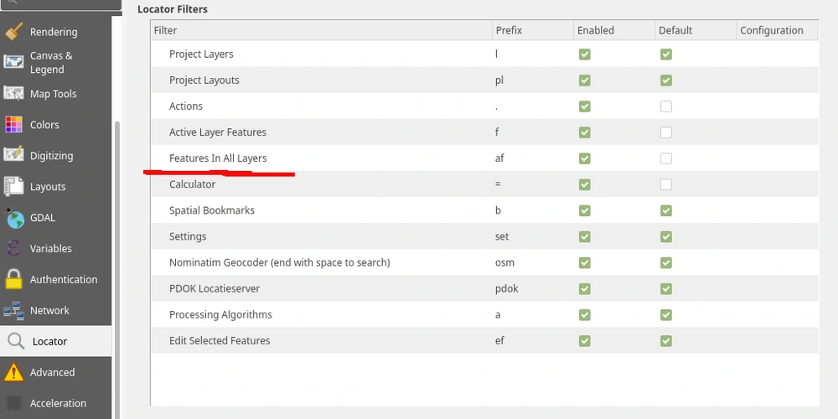Screen dimensions: 838x419
Task: Uncheck Default for Project Layers
Action: point(666,54)
